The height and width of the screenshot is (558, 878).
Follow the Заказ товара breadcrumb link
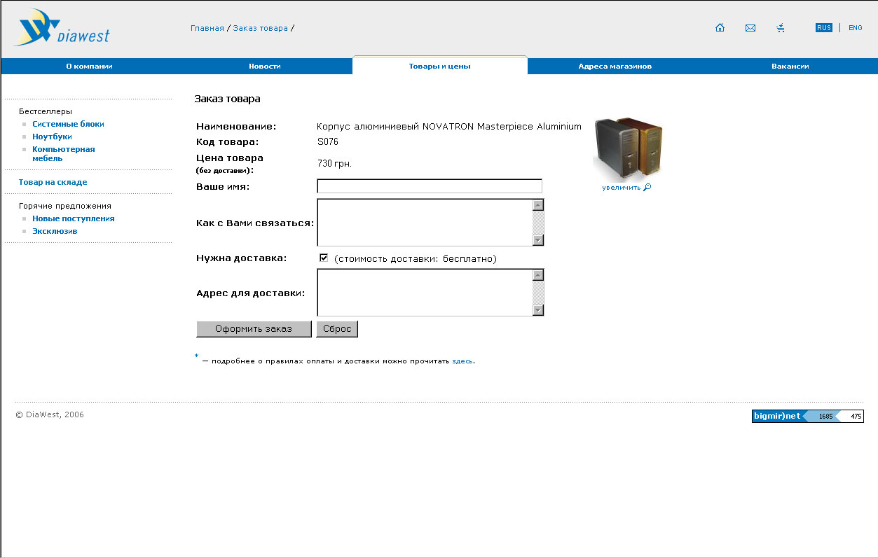coord(261,28)
